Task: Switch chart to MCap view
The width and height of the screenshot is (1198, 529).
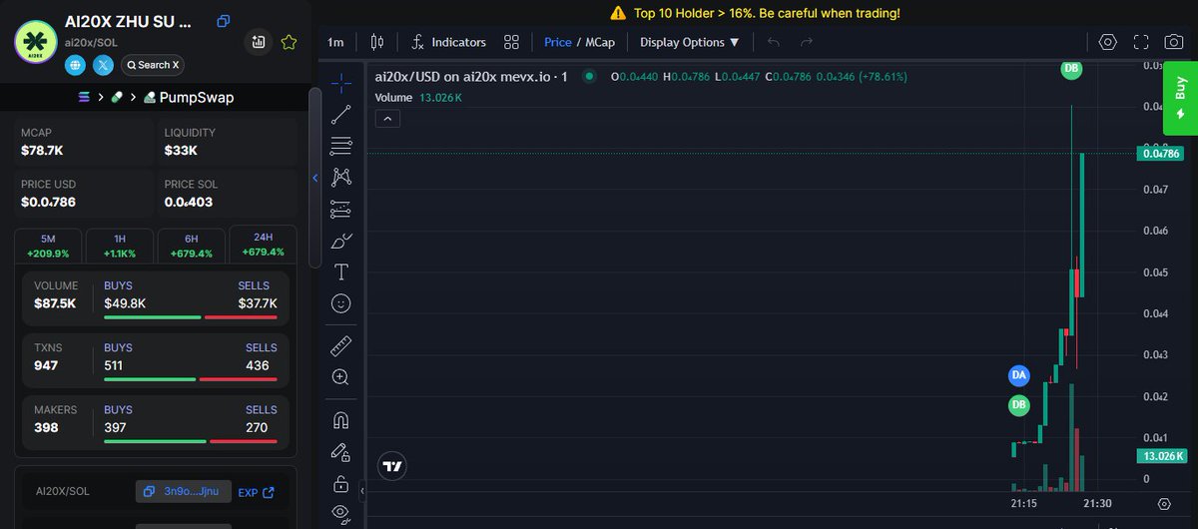Action: pyautogui.click(x=599, y=42)
